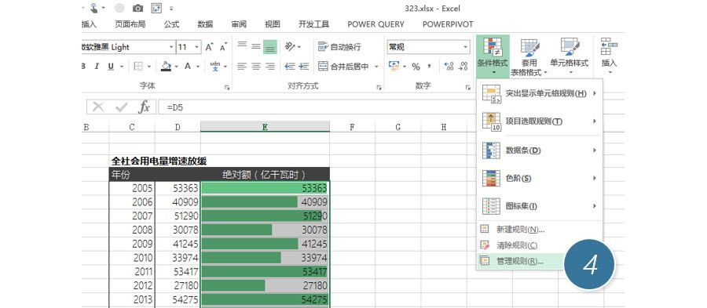This screenshot has height=308, width=707.
Task: Expand the 数字 number dialog launcher
Action: click(468, 88)
